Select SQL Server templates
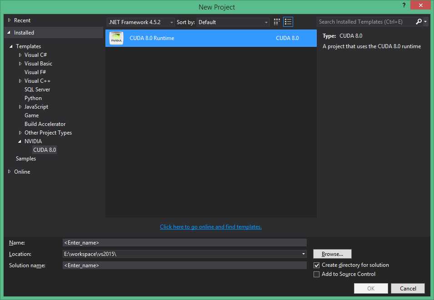The height and width of the screenshot is (300, 434). [37, 90]
